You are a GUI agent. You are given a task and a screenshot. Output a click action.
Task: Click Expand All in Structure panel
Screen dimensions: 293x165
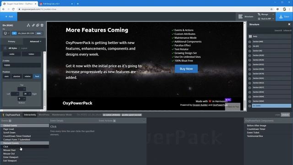pyautogui.click(x=278, y=31)
